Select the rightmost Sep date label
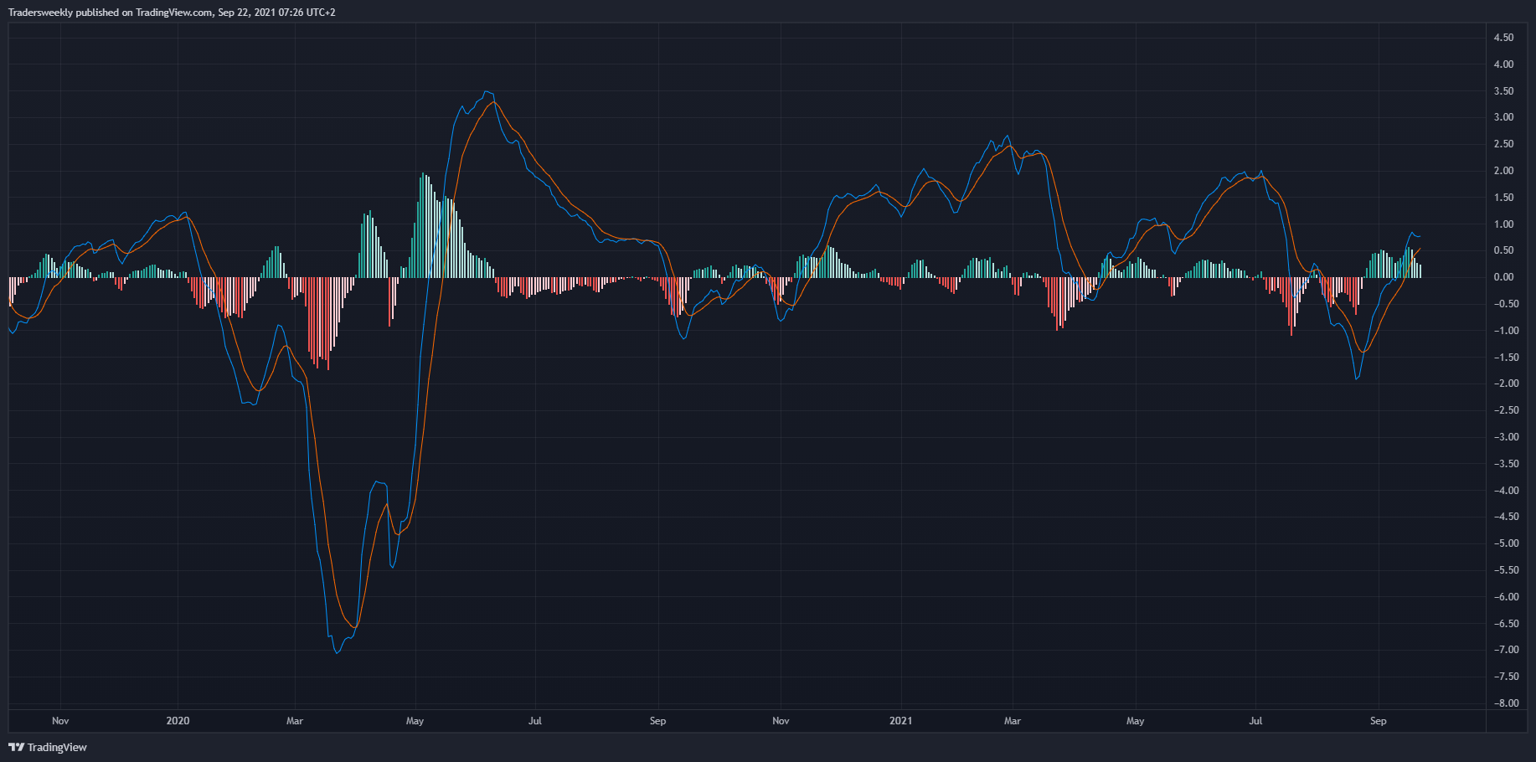Viewport: 1536px width, 762px height. coord(1378,721)
